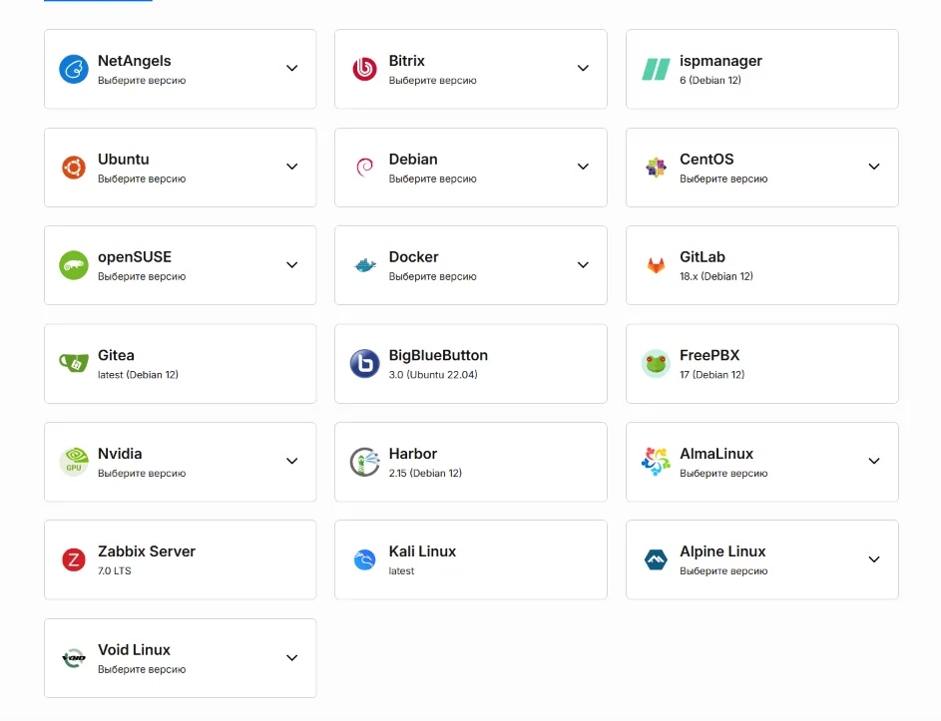Click 'latest' under Kali Linux
Screen dimensions: 941x721
pyautogui.click(x=401, y=571)
